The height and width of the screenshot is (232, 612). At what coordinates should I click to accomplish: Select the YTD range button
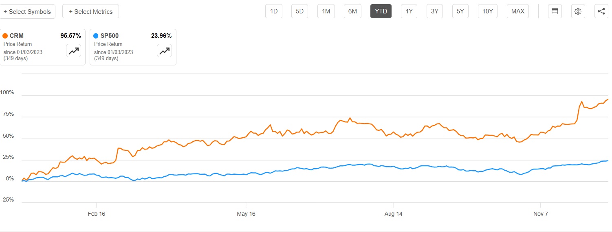click(x=381, y=11)
